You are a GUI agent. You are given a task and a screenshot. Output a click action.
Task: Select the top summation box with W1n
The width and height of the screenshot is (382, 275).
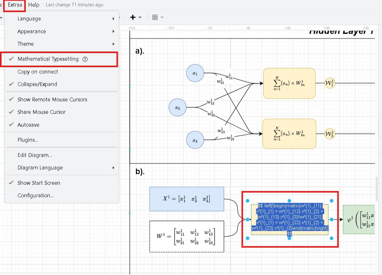[x=289, y=83]
